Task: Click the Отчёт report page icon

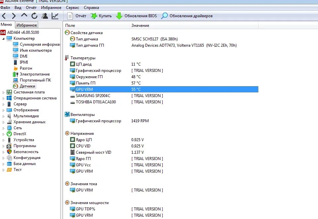Action: 70,16
